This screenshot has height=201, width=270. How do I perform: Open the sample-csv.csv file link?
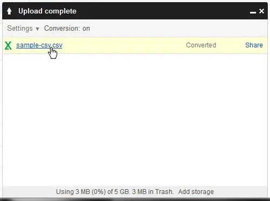[x=39, y=45]
